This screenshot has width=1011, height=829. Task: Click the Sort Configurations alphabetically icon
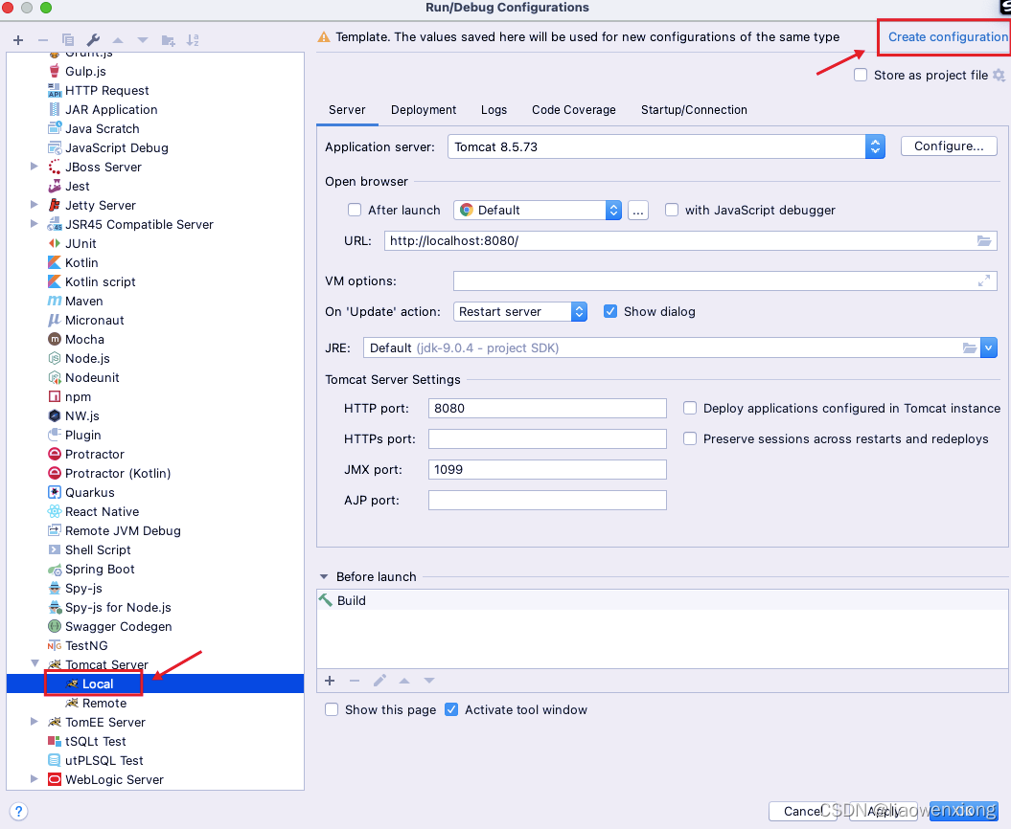tap(193, 40)
